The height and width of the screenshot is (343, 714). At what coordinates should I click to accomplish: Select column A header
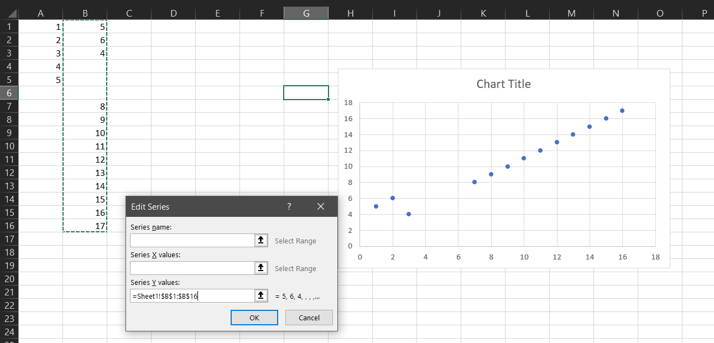click(40, 12)
